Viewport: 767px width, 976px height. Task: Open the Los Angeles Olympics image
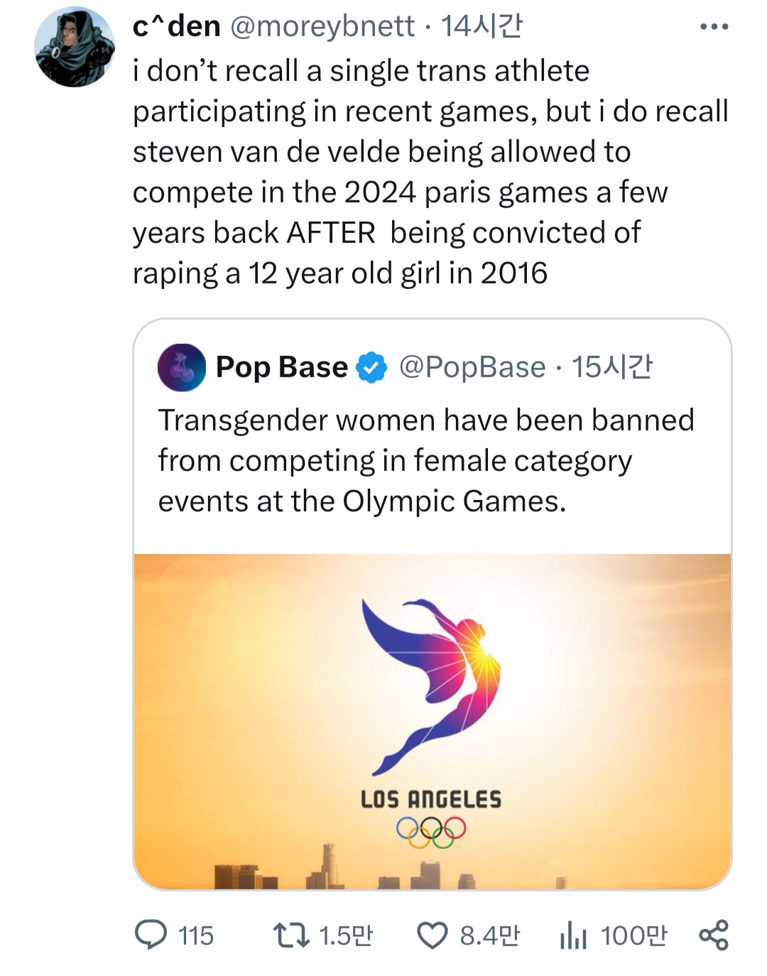click(x=432, y=720)
